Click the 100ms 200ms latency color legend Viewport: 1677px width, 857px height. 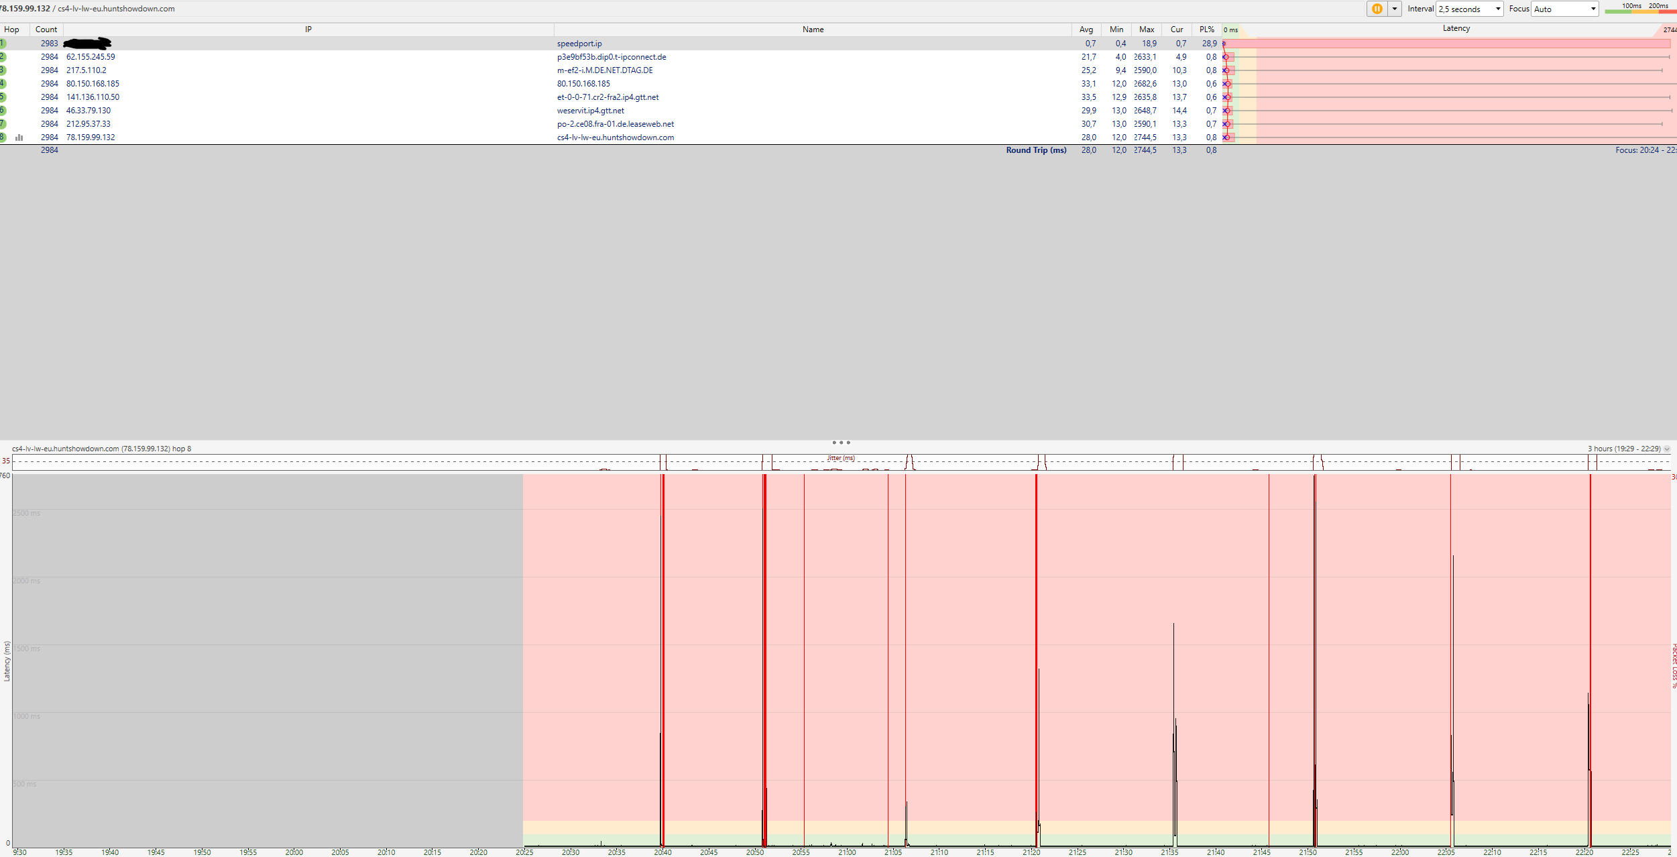point(1640,8)
